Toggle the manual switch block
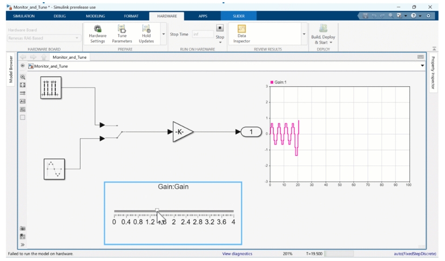Viewport: 445px width, 261px height. tap(118, 132)
